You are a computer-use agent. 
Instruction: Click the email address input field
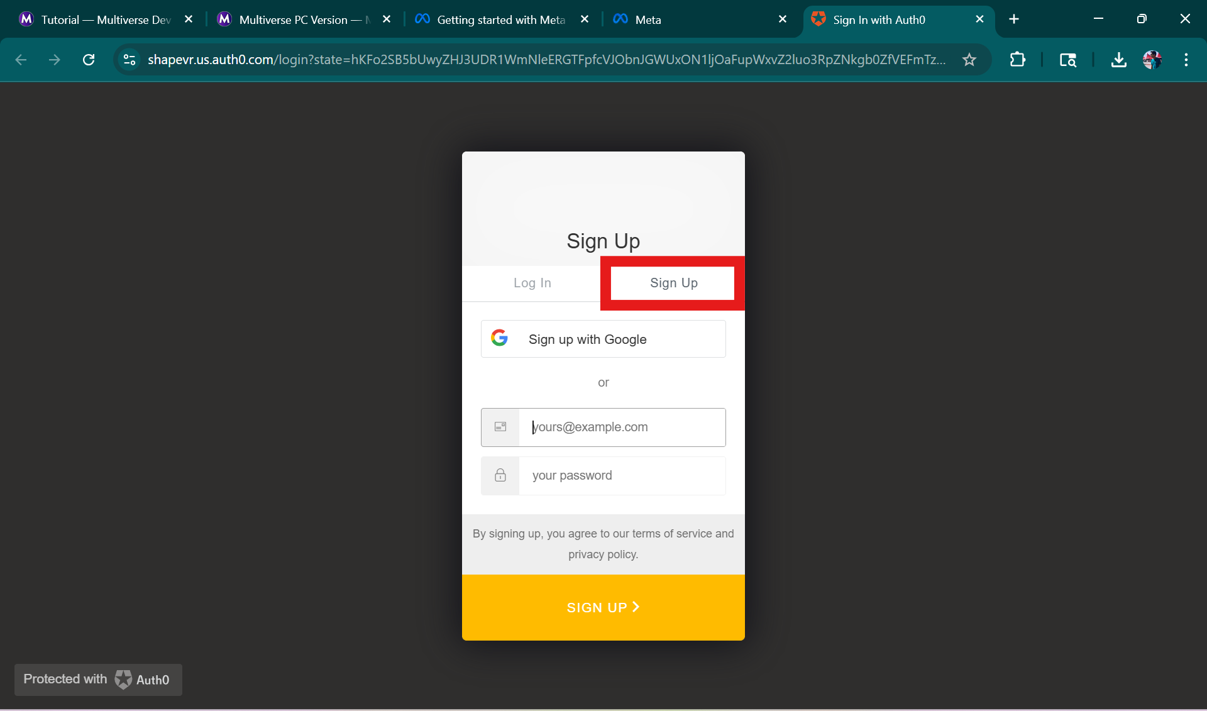tap(621, 427)
